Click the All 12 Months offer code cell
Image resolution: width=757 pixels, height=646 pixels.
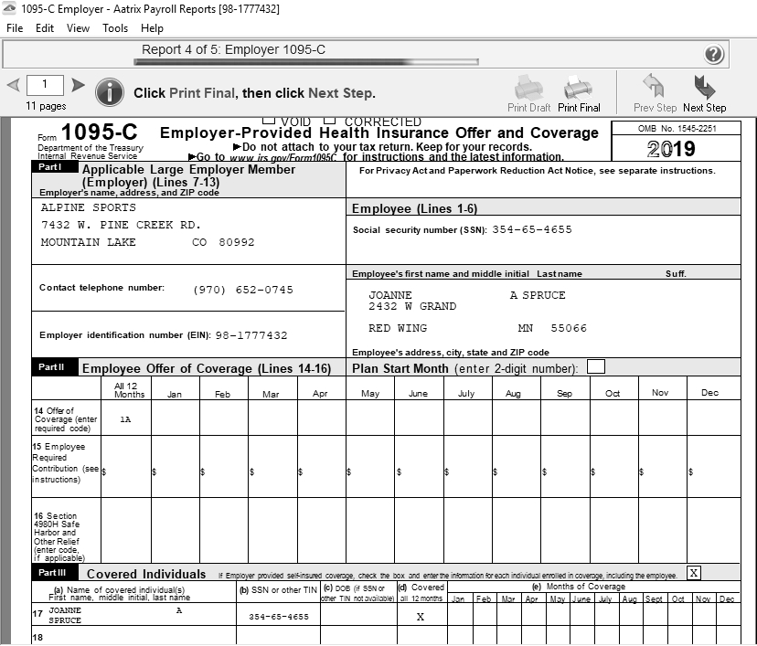point(125,418)
